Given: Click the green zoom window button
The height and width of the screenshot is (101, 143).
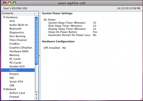Looking at the screenshot, I should coord(14,3).
